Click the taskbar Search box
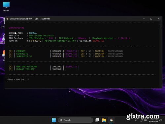 click(76, 120)
